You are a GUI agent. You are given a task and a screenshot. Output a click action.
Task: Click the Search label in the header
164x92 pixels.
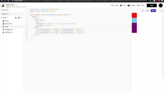click(116, 5)
